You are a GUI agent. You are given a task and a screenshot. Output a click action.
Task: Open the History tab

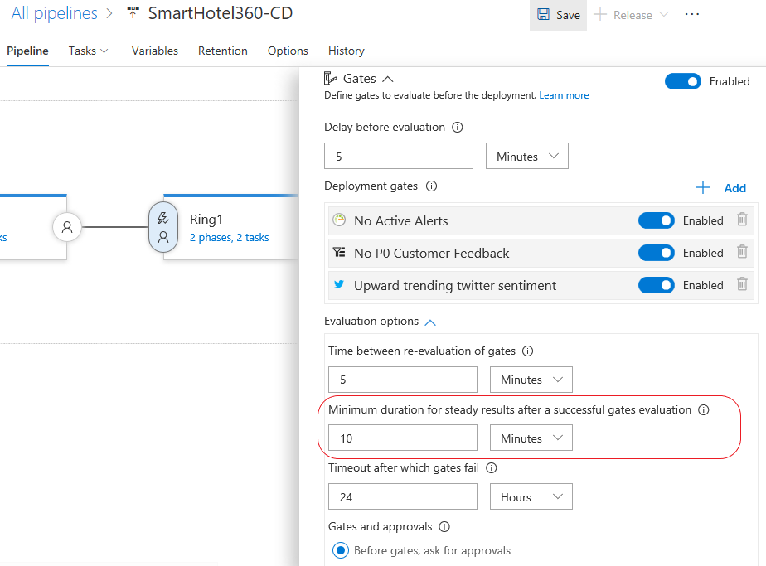[x=346, y=51]
